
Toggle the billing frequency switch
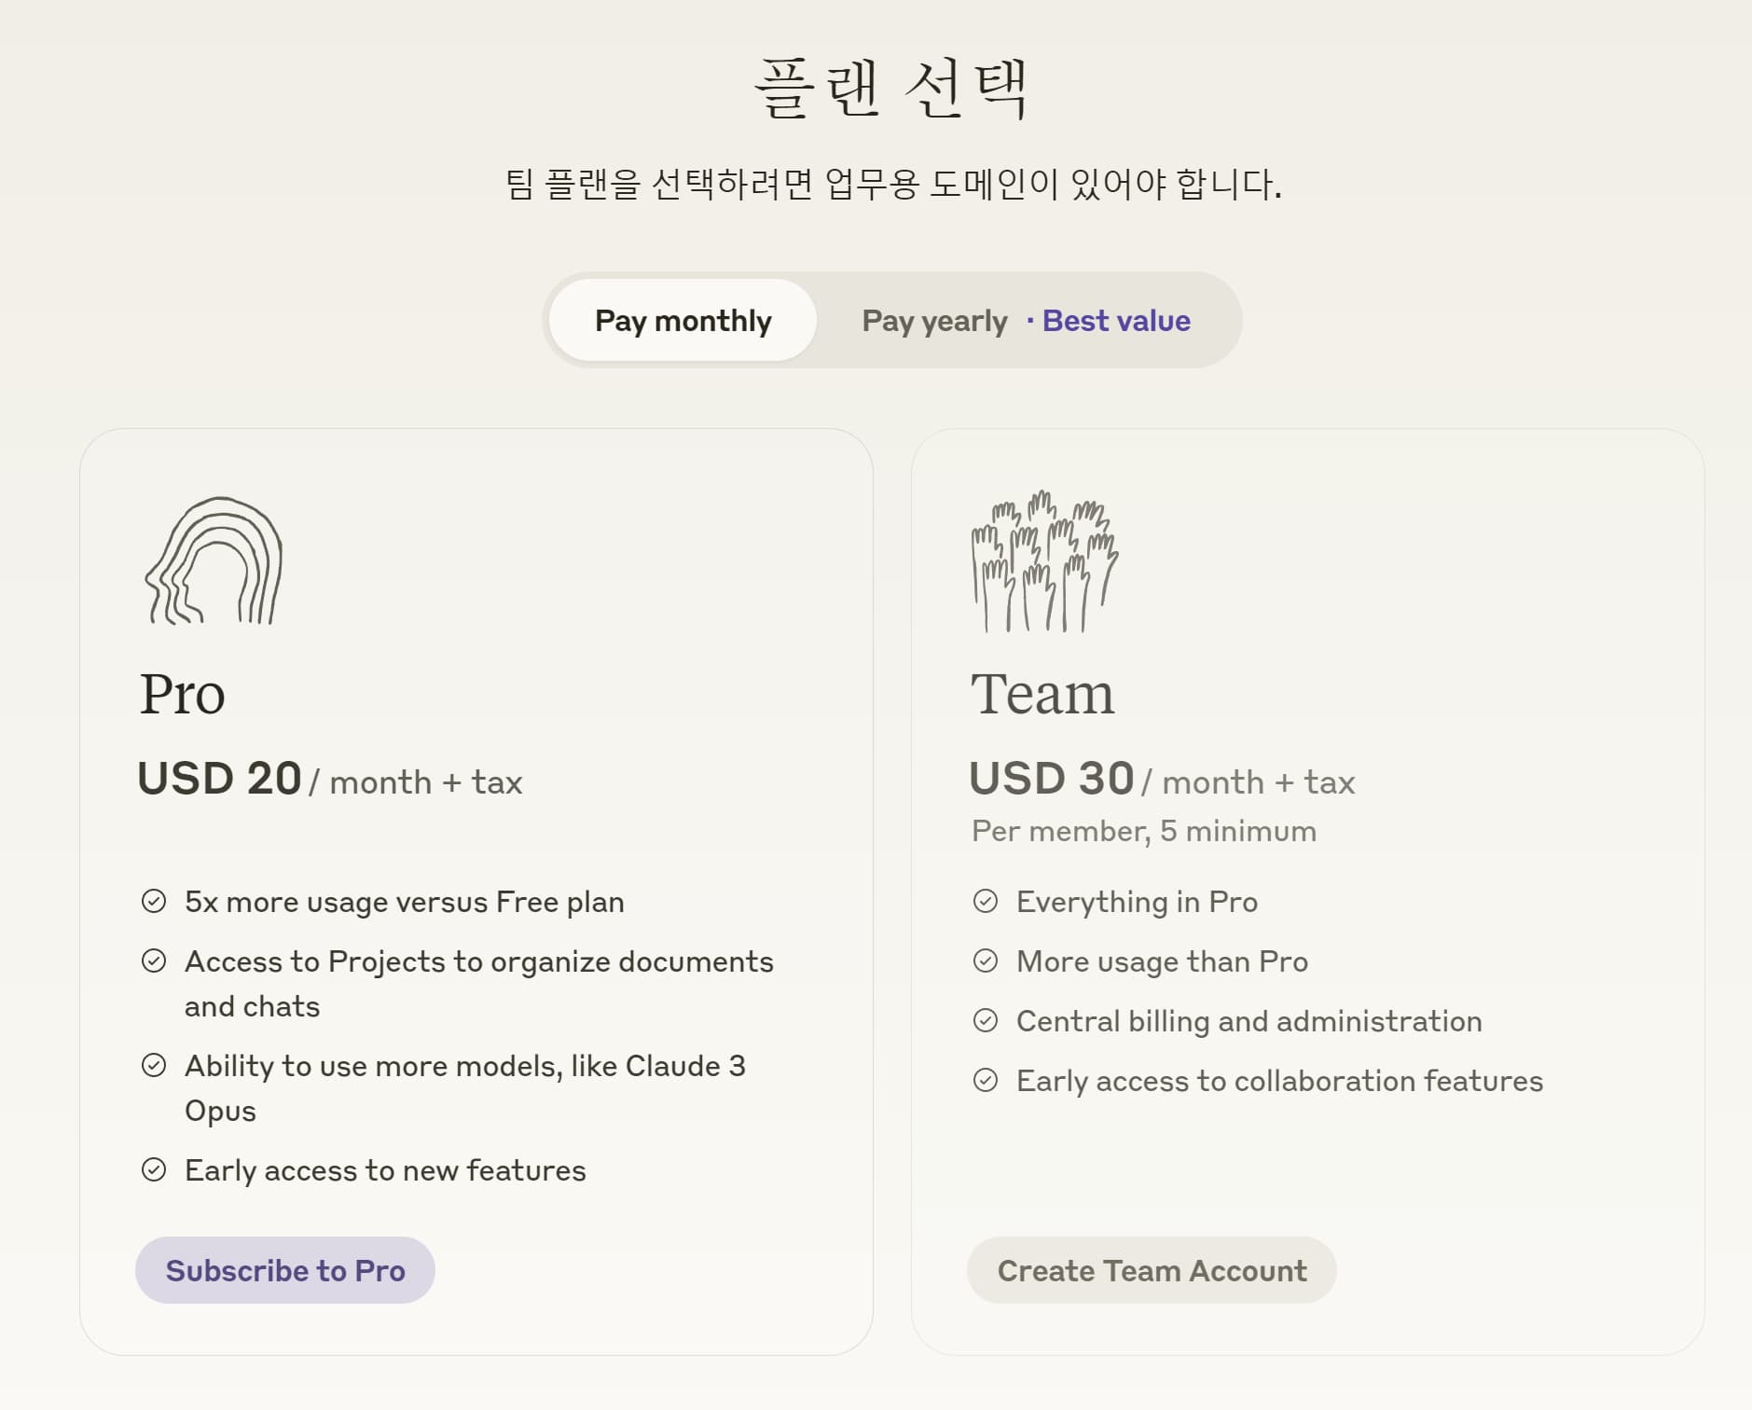point(893,320)
